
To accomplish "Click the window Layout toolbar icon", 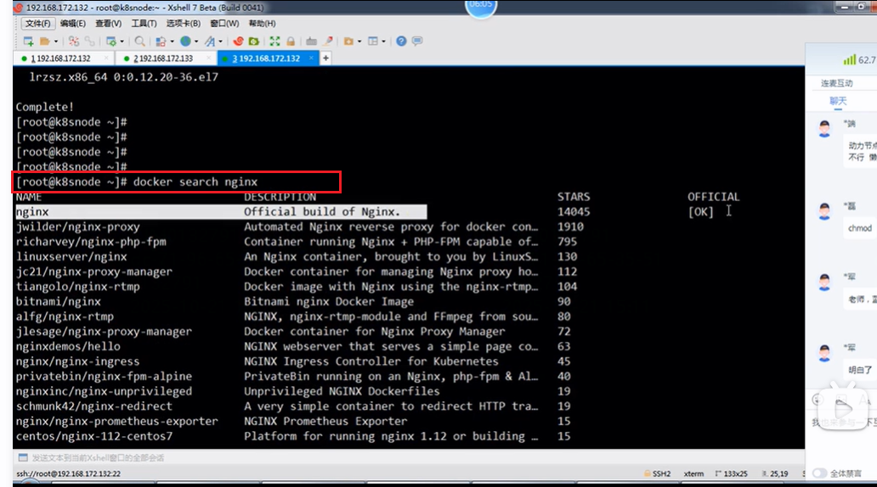I will coord(373,42).
